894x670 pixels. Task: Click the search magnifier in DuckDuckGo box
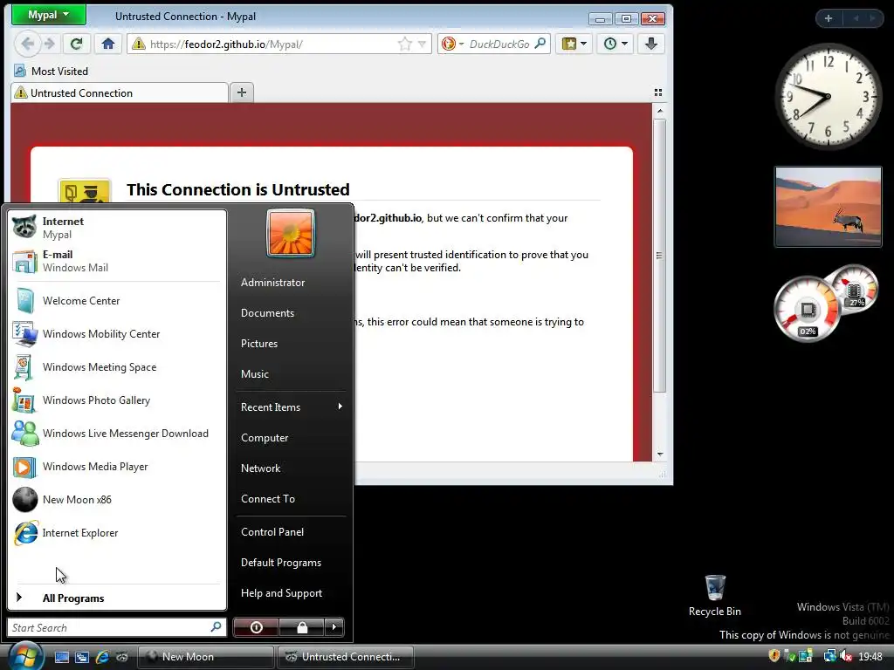coord(540,44)
